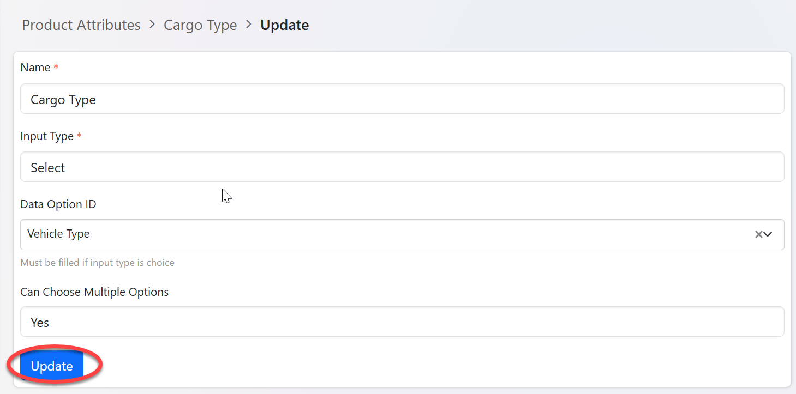Open the Cargo Type breadcrumb link

tap(200, 25)
